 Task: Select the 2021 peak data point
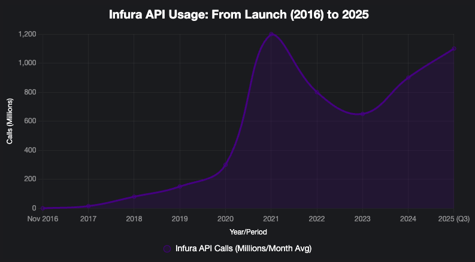click(x=271, y=34)
